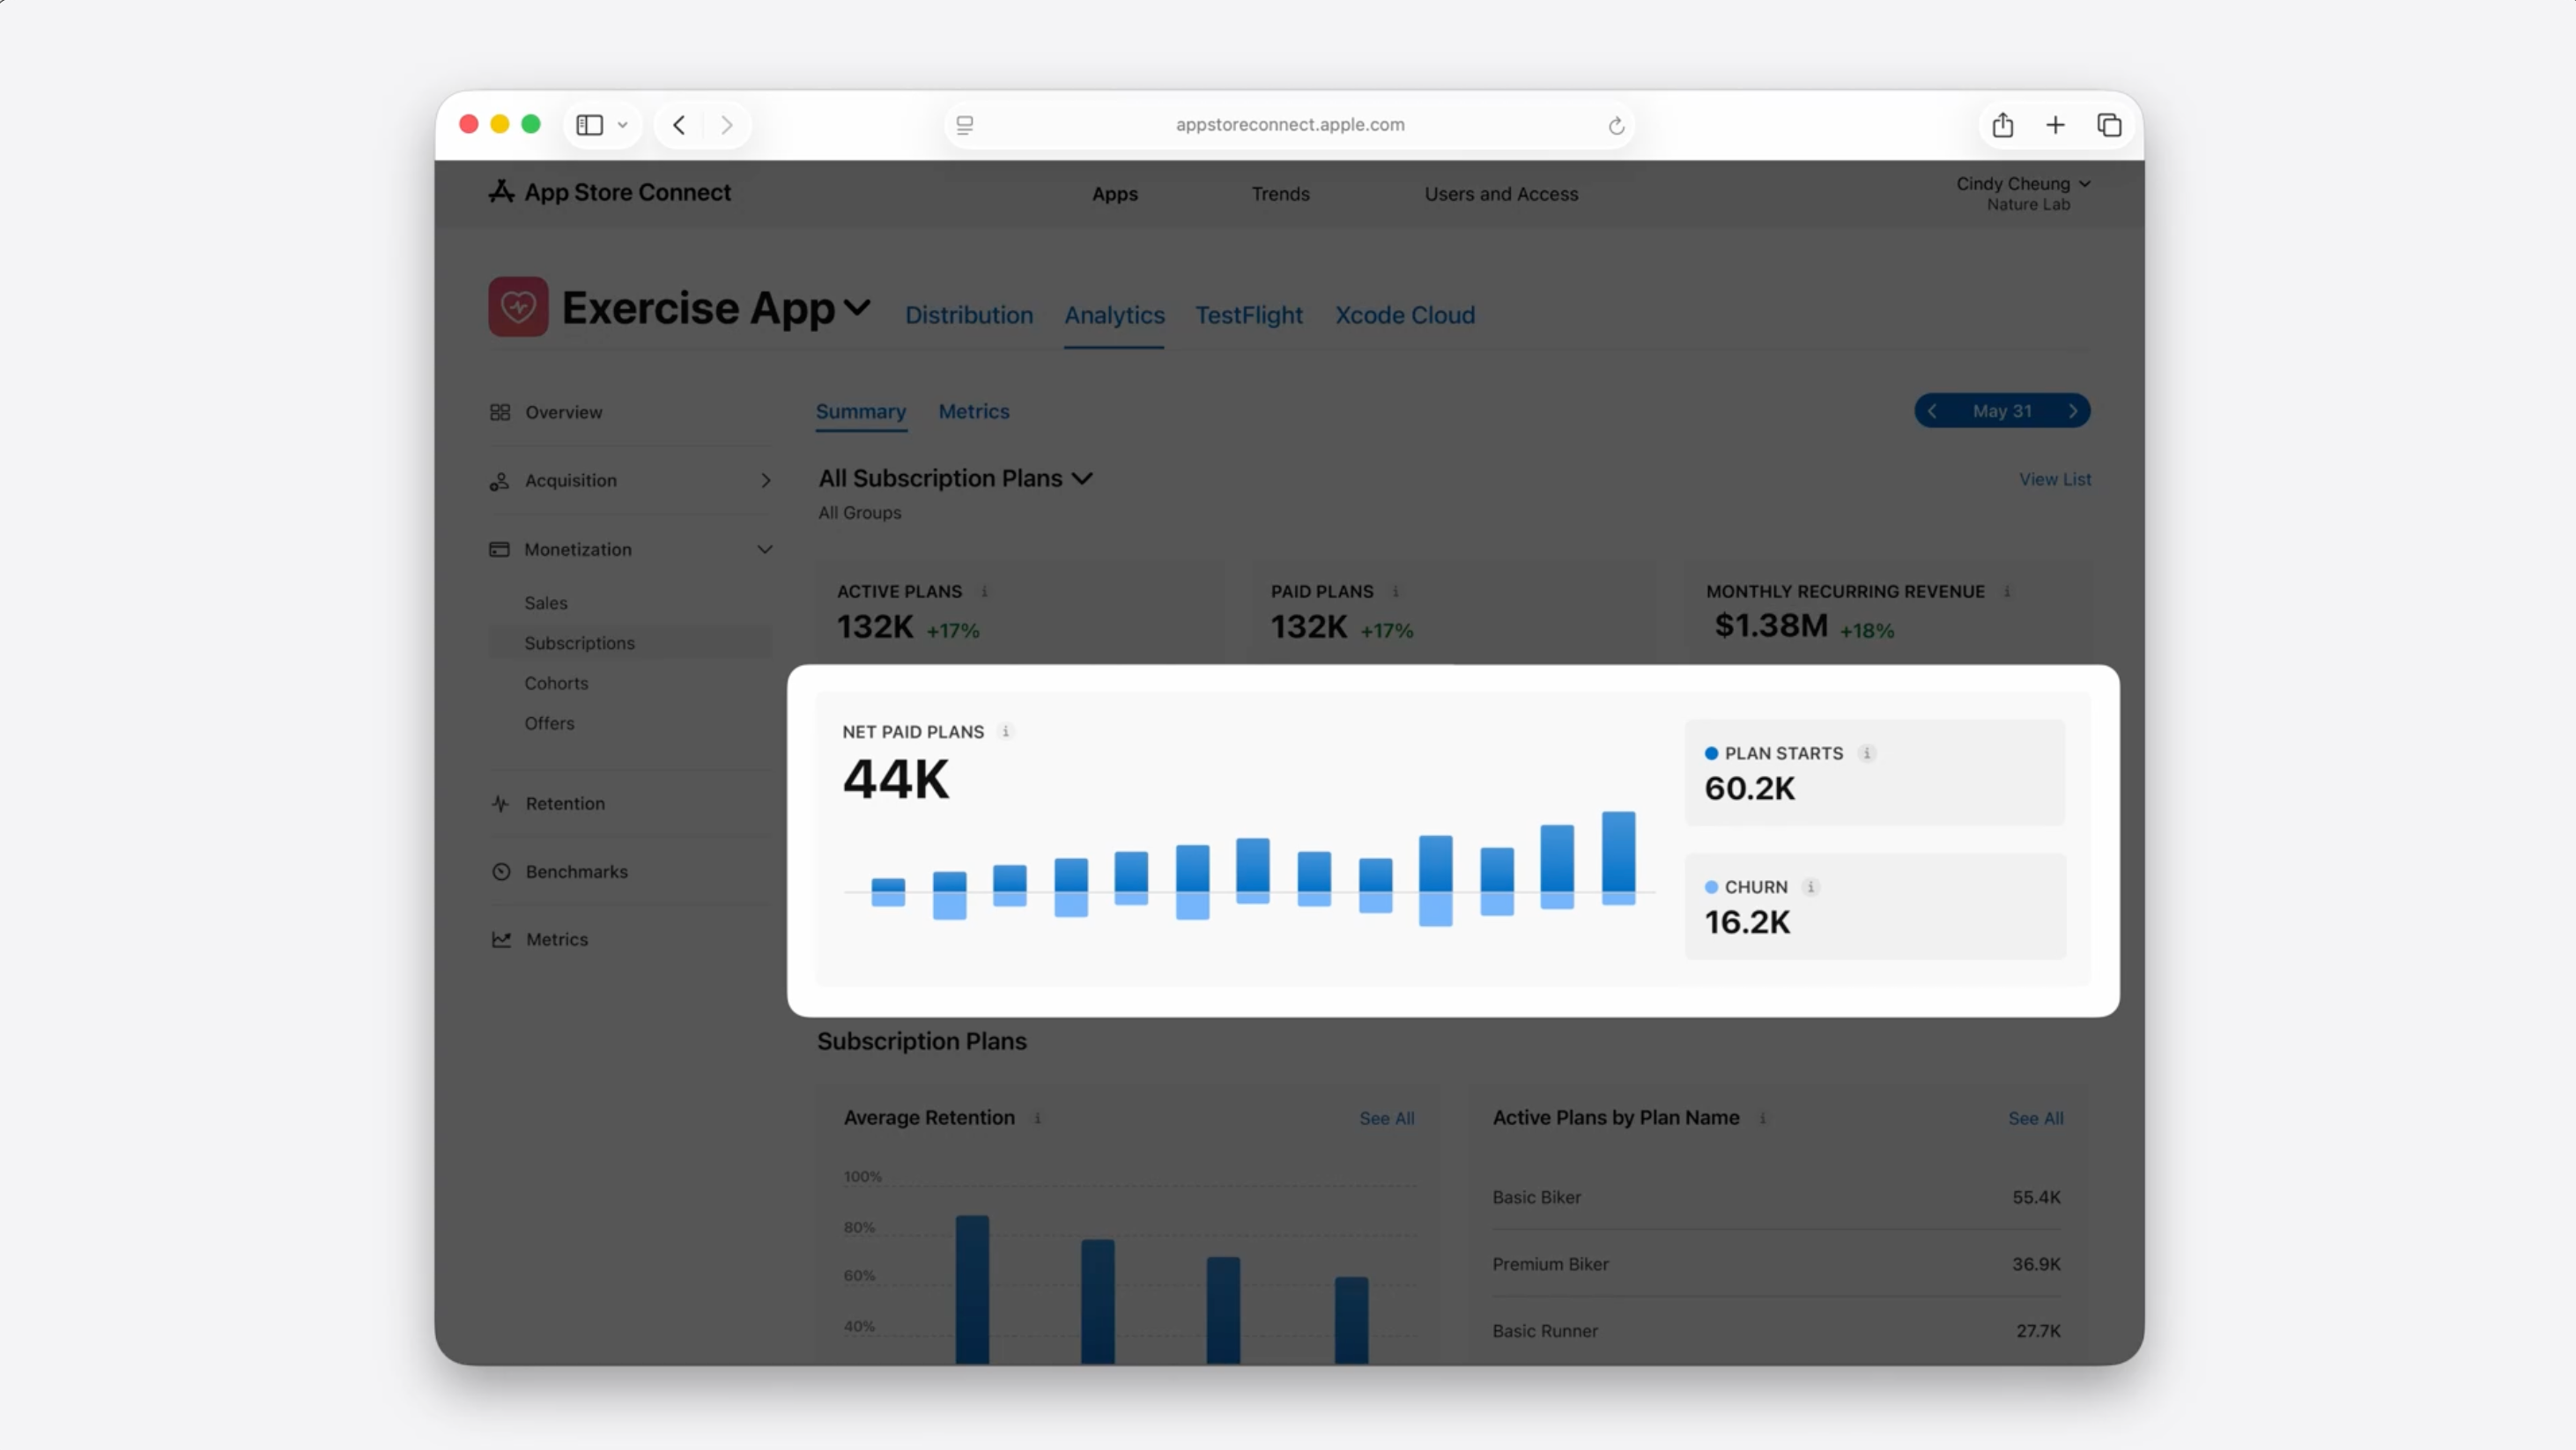Open the Exercise App switcher dropdown

click(x=857, y=307)
